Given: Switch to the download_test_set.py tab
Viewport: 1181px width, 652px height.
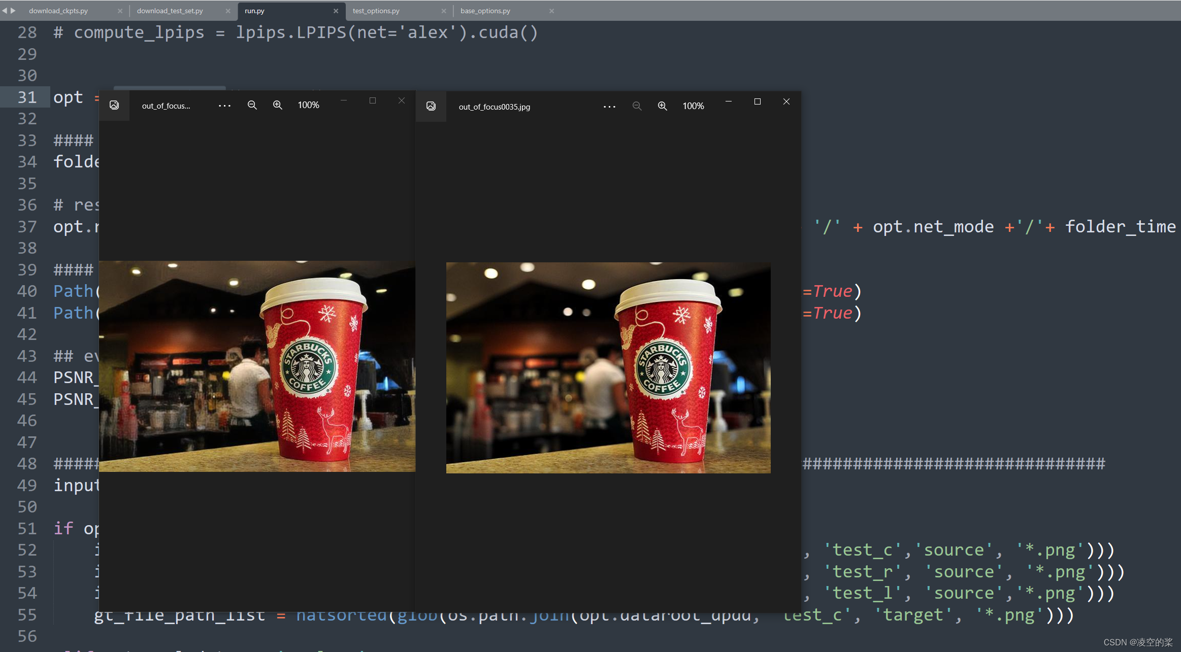Looking at the screenshot, I should tap(170, 10).
